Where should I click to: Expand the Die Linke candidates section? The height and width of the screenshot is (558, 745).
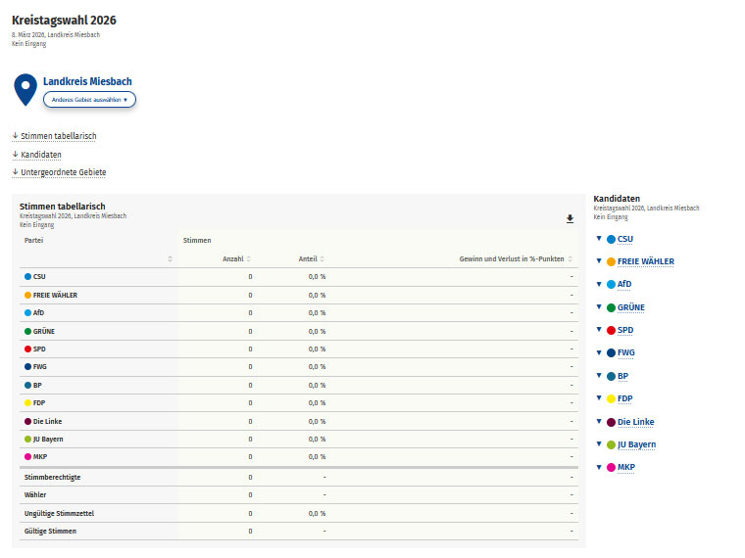click(x=599, y=422)
